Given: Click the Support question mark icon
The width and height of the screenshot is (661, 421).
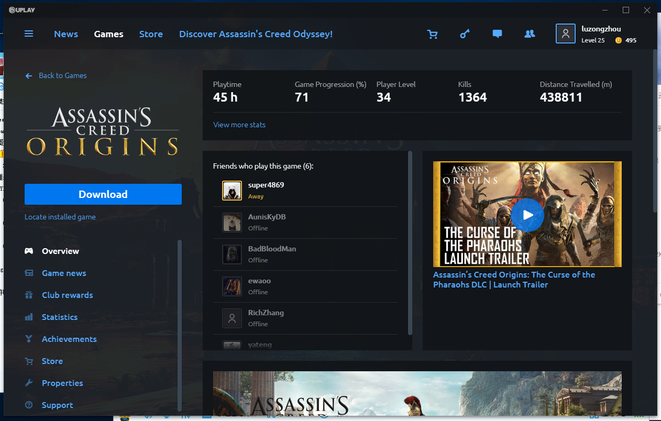Looking at the screenshot, I should coord(29,405).
